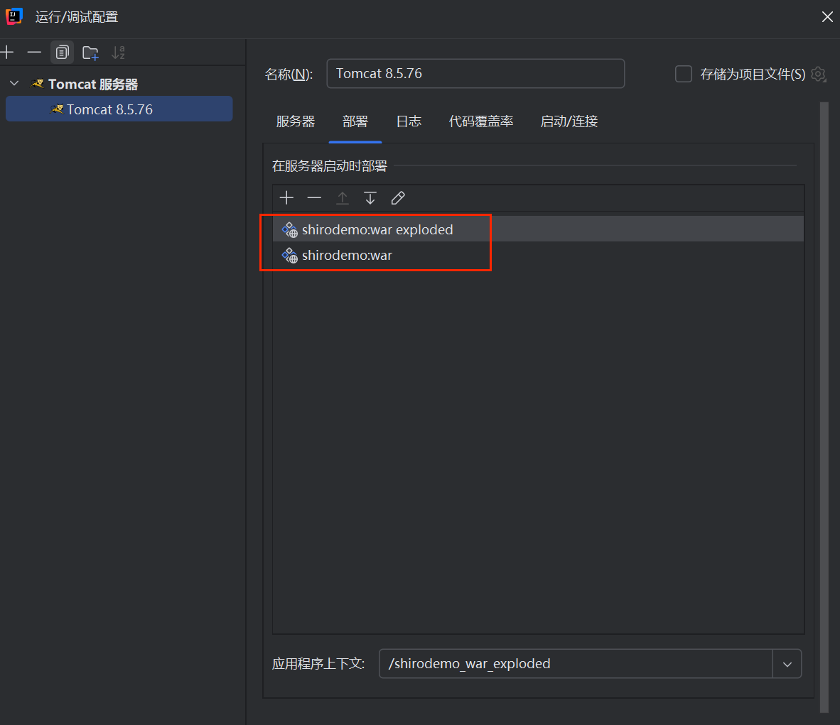The image size is (840, 725).
Task: Open settings gear next to store as project file
Action: (x=819, y=74)
